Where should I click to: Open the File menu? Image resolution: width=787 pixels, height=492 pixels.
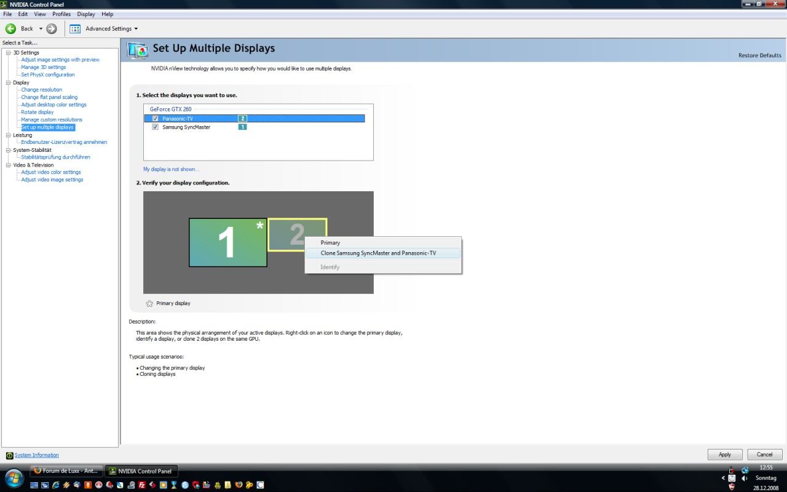tap(7, 14)
